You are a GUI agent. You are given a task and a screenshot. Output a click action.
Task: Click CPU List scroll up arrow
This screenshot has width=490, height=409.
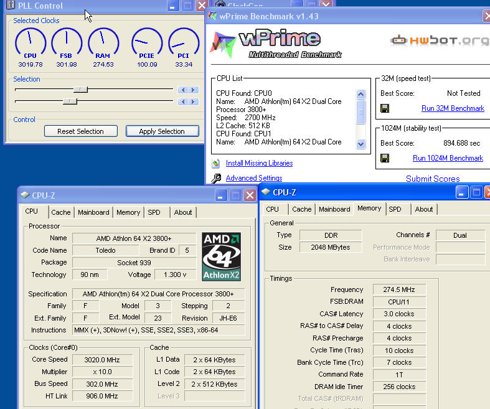coord(360,94)
